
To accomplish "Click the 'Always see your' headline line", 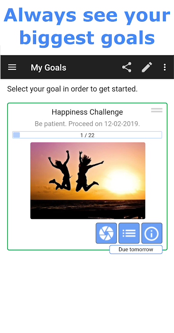I will (87, 16).
